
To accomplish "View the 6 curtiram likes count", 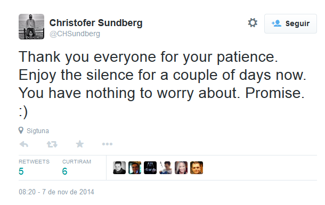I will (64, 171).
